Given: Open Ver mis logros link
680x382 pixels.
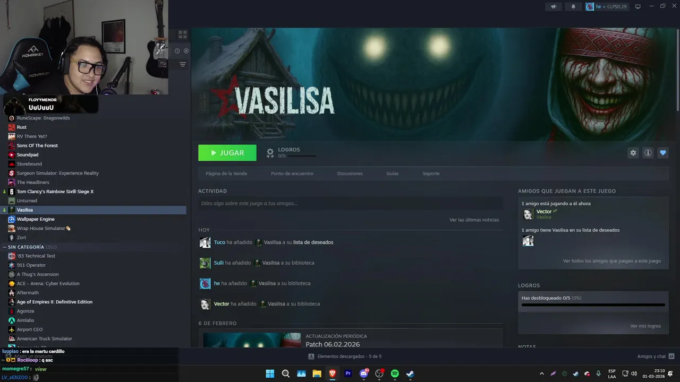Looking at the screenshot, I should 645,326.
